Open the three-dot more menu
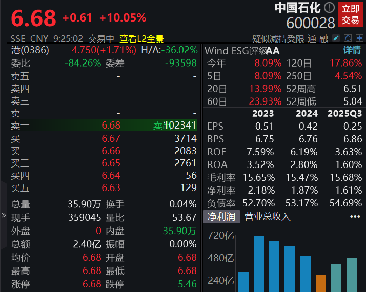Image resolution: width=366 pixels, height=292 pixels. (x=355, y=217)
